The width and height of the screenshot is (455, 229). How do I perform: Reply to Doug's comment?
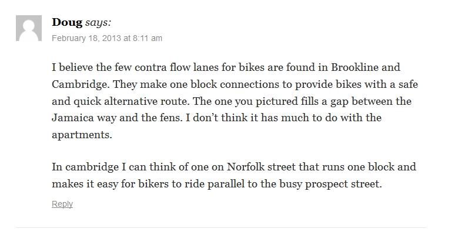tap(62, 204)
